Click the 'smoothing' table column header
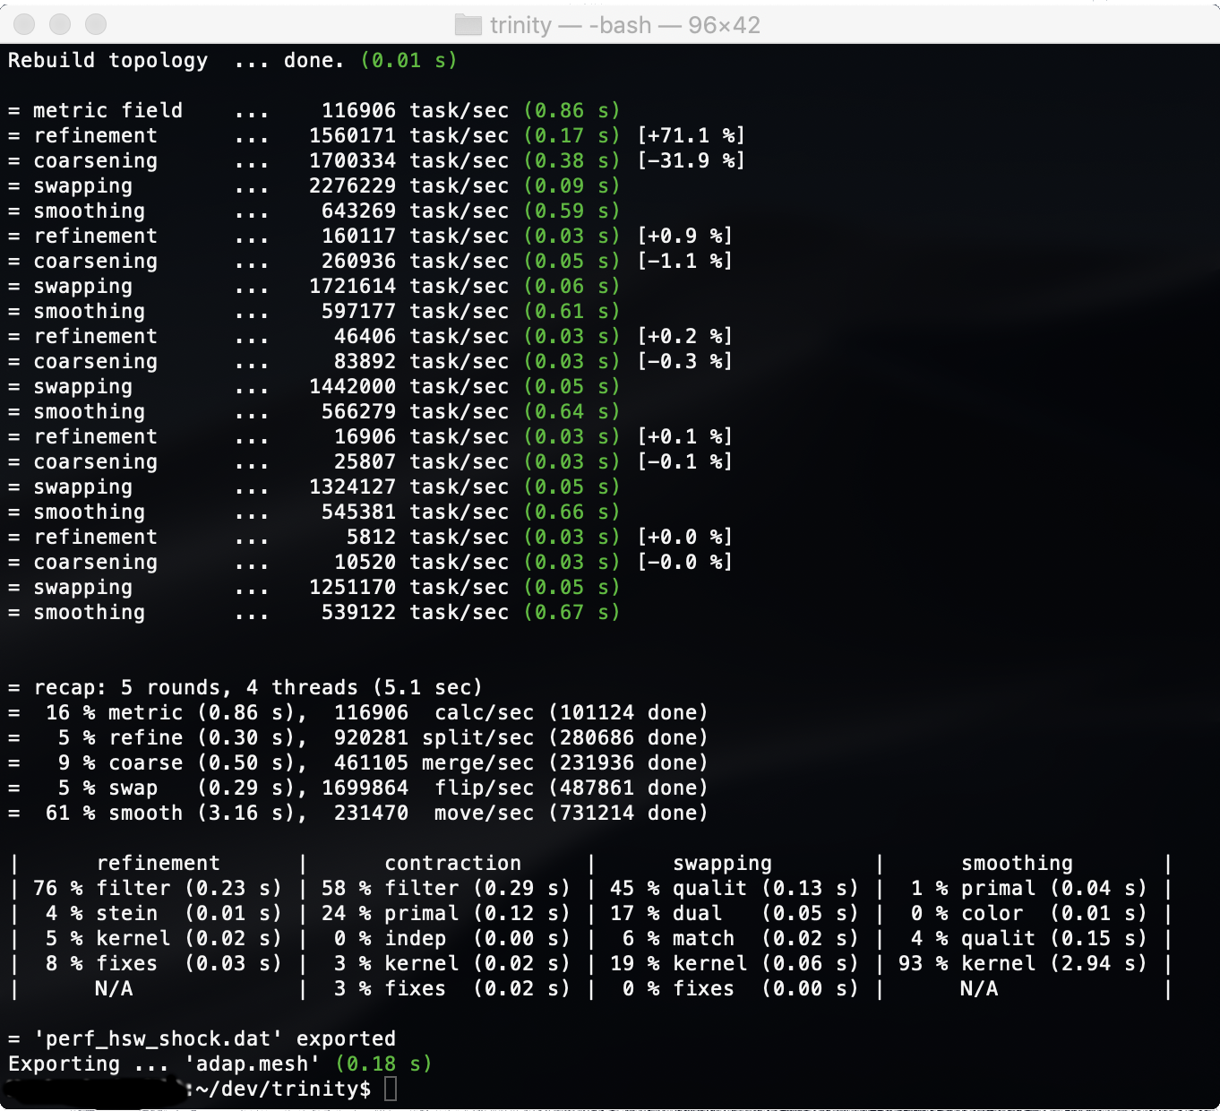Image resolution: width=1220 pixels, height=1111 pixels. pyautogui.click(x=1017, y=863)
